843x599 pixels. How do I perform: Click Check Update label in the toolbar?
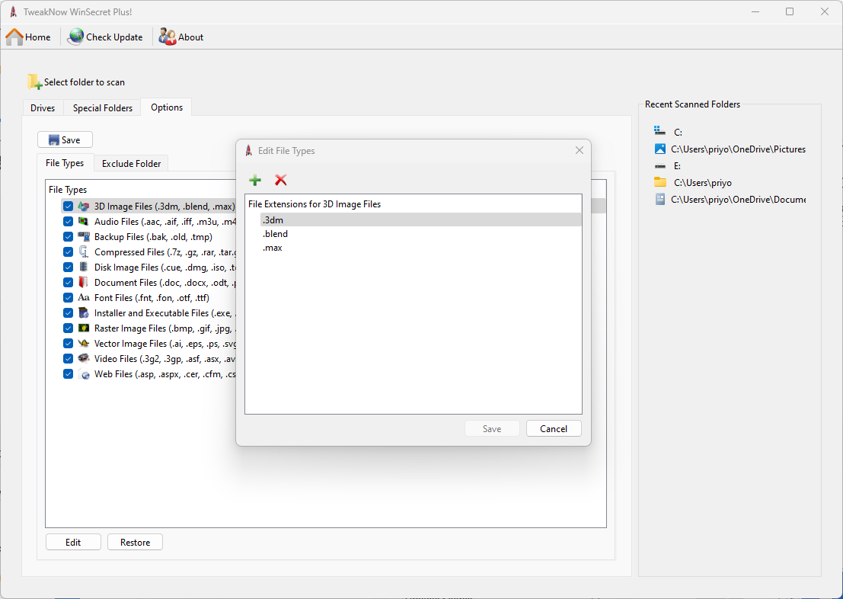tap(114, 37)
